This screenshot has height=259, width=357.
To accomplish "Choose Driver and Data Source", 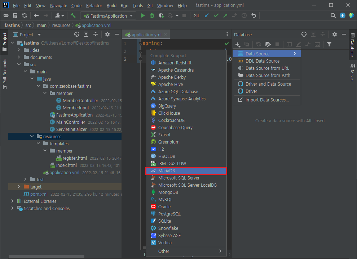I will point(267,84).
